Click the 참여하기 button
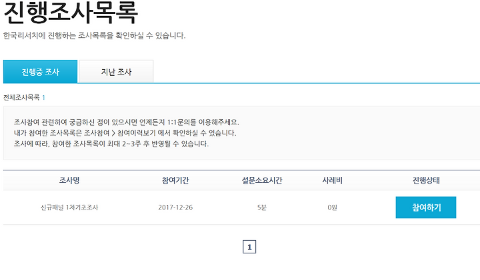The image size is (480, 280). point(426,208)
